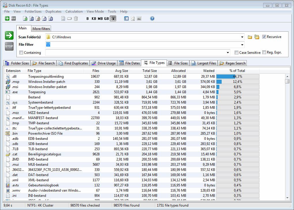Enable the Containing checkbox
Image resolution: width=294 pixels, height=210 pixels.
[21, 53]
